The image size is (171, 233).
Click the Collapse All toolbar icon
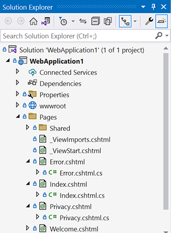(95, 21)
